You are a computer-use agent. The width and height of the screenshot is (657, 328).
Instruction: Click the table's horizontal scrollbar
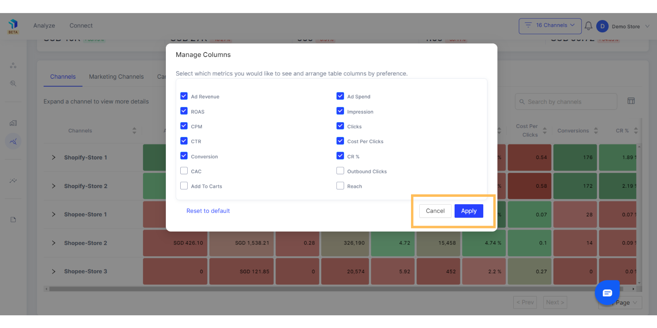pyautogui.click(x=337, y=289)
